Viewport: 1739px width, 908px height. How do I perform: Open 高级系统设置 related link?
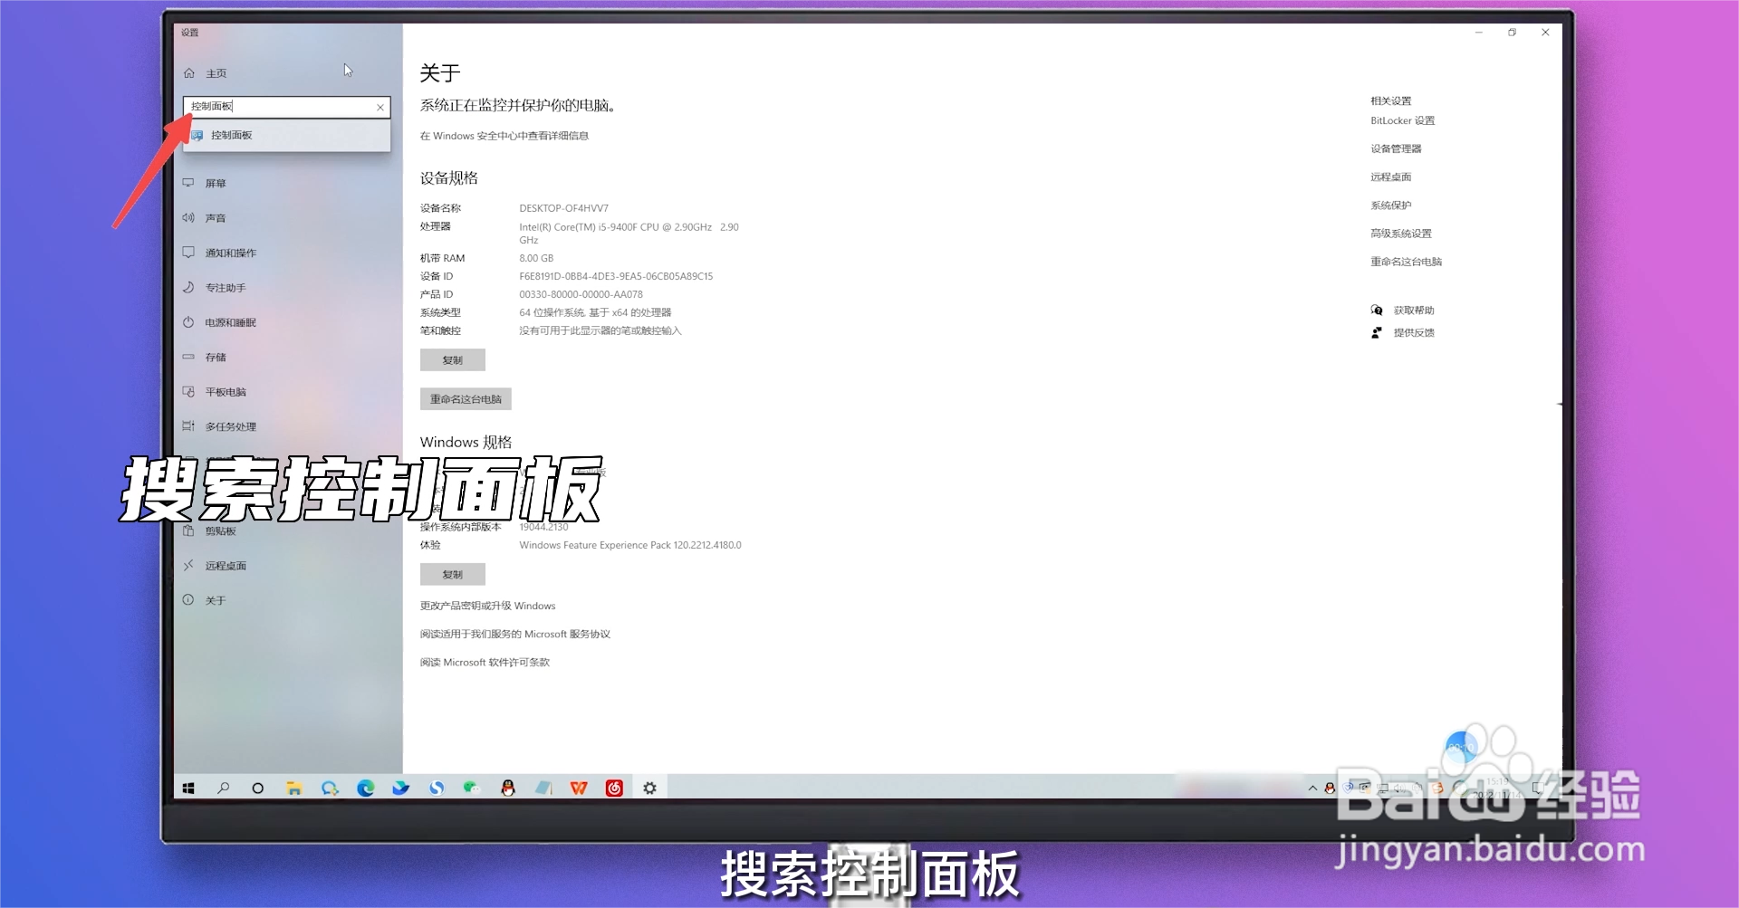click(x=1401, y=234)
